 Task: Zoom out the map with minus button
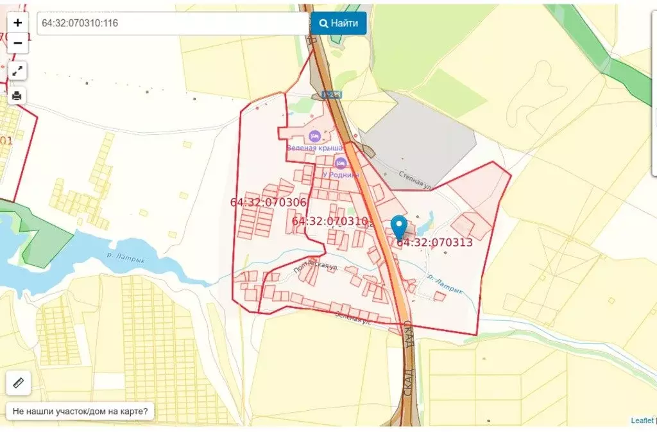tap(17, 43)
